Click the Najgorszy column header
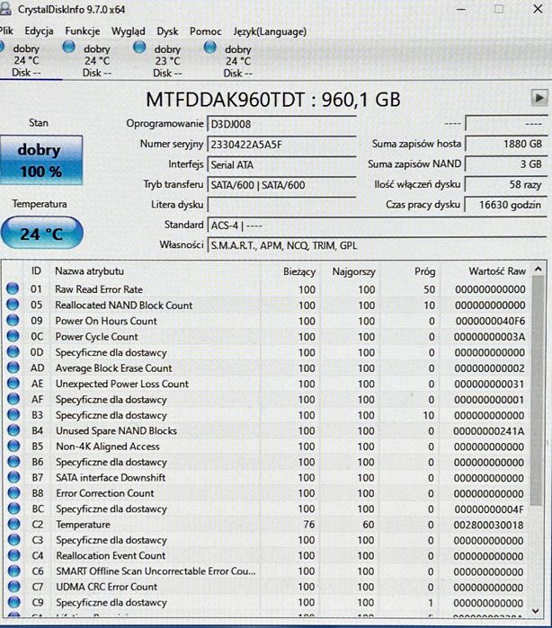The height and width of the screenshot is (628, 552). [353, 271]
